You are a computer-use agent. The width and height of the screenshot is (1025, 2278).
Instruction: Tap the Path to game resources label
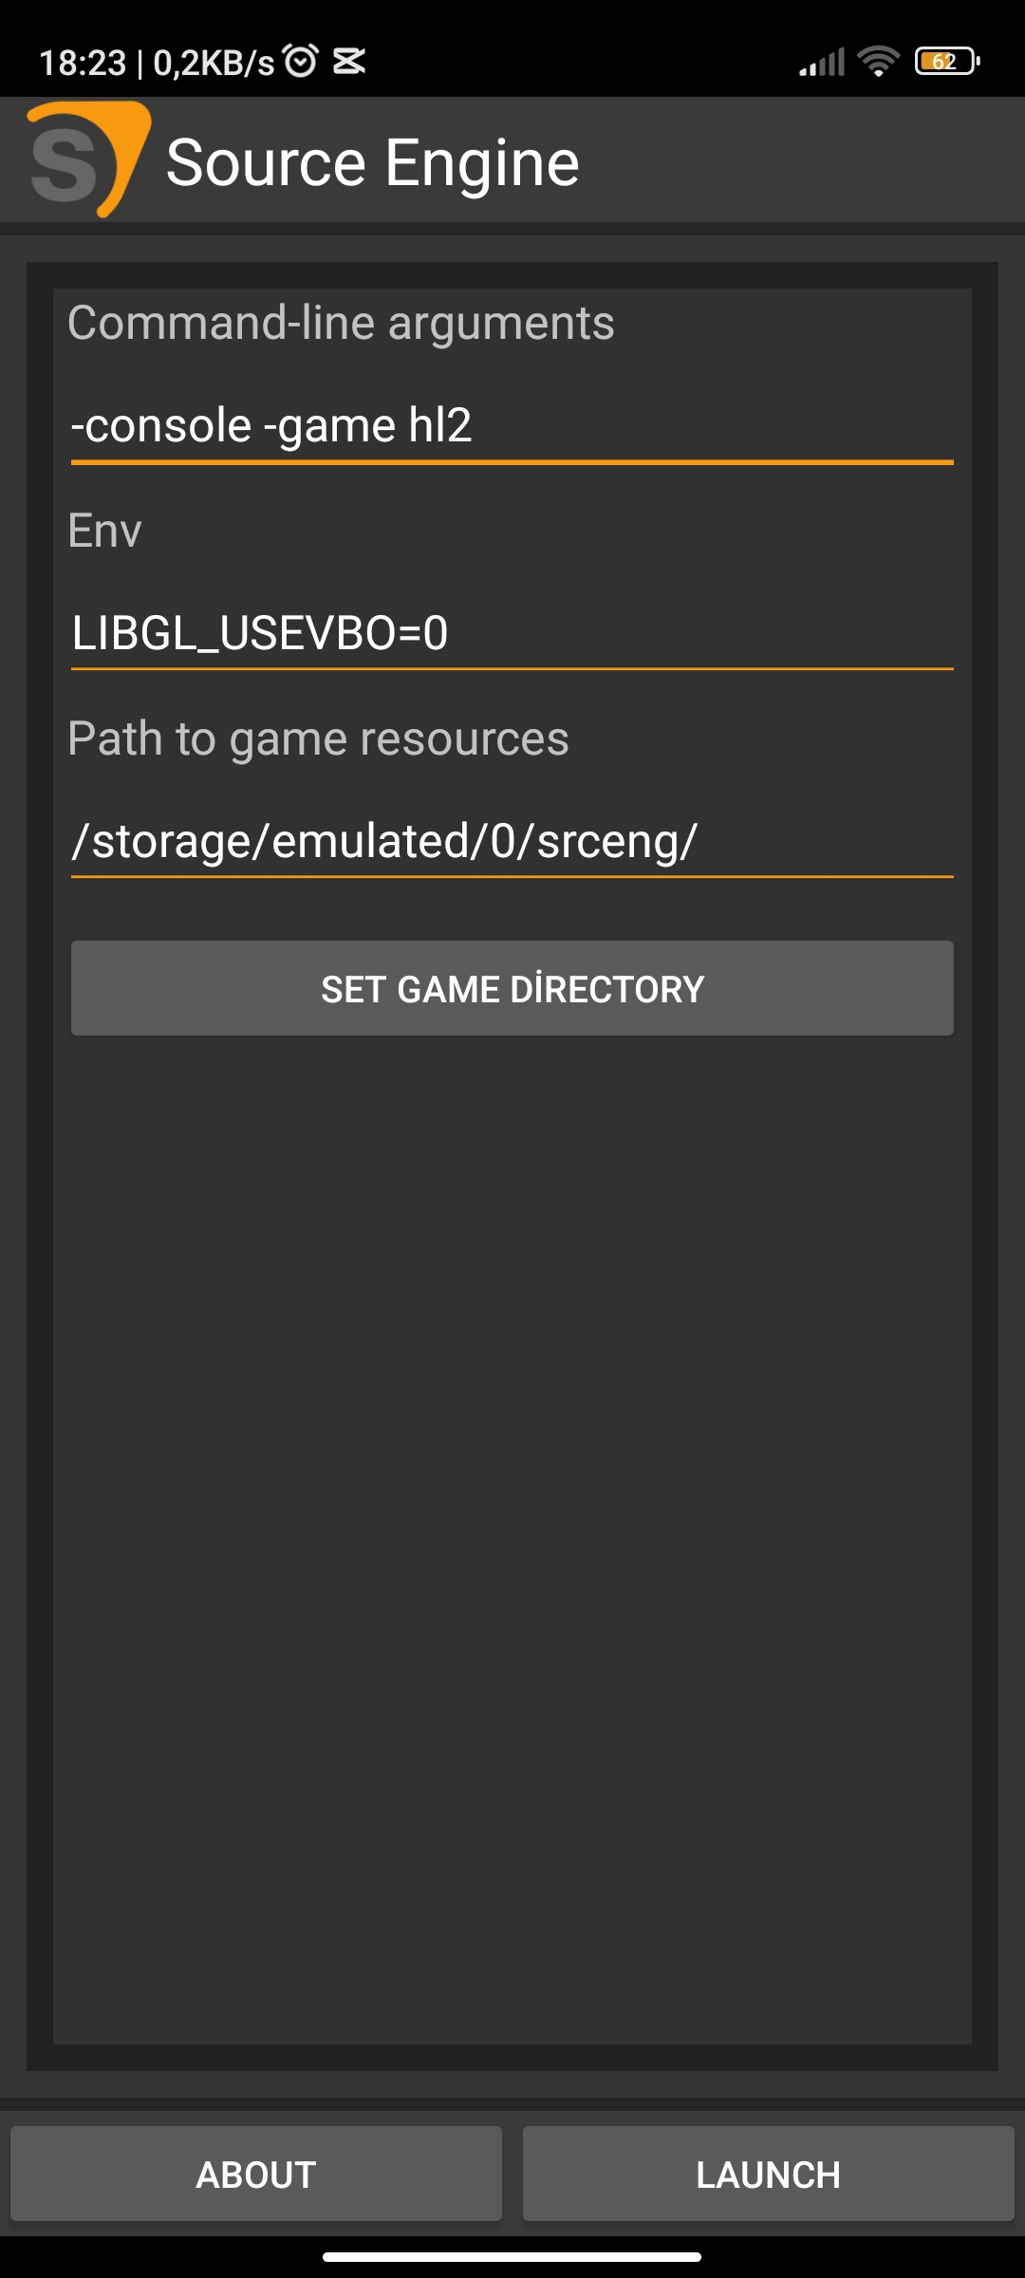click(318, 738)
